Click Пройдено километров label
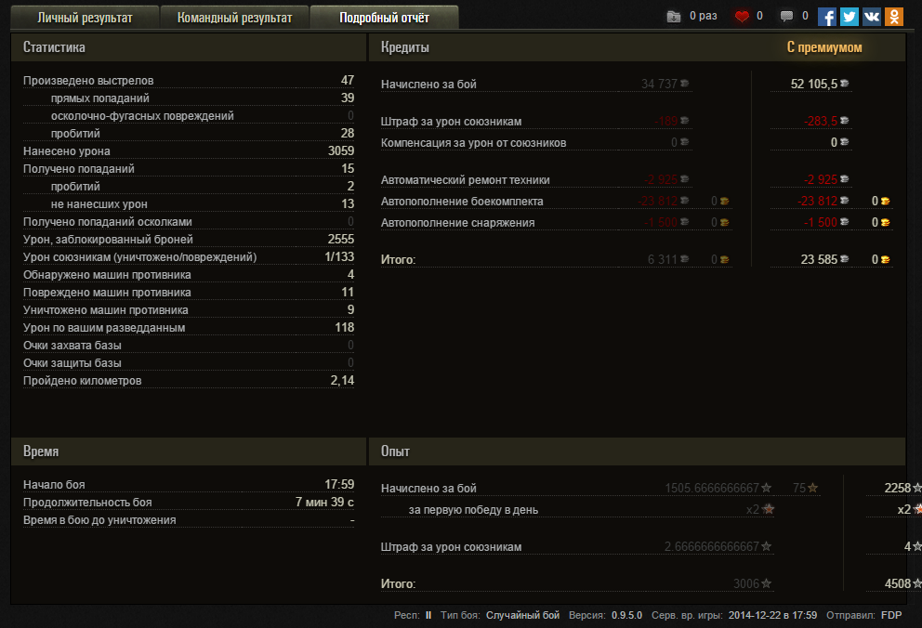The width and height of the screenshot is (922, 628). click(83, 381)
